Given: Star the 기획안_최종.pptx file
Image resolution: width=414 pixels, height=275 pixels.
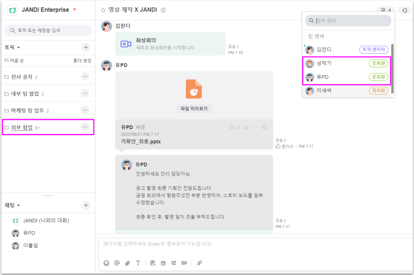Looking at the screenshot, I should click(265, 127).
